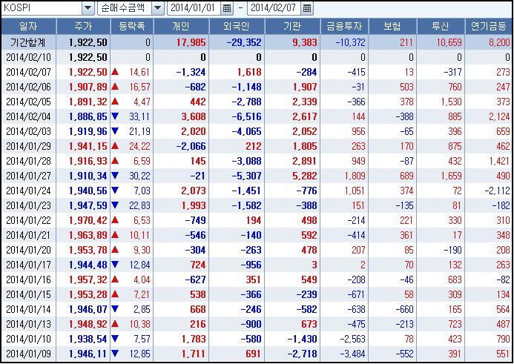Viewport: 514px width, 364px height.
Task: Click the 일자 column header
Action: point(28,27)
